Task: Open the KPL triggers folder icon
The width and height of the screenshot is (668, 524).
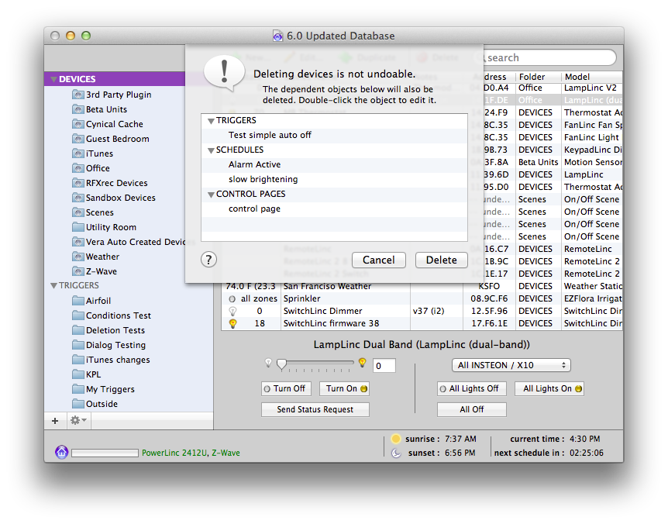Action: [78, 374]
